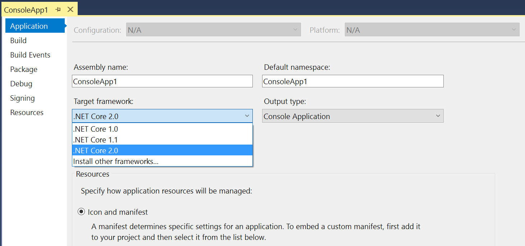
Task: Click the Configuration N/A dropdown
Action: click(x=214, y=30)
